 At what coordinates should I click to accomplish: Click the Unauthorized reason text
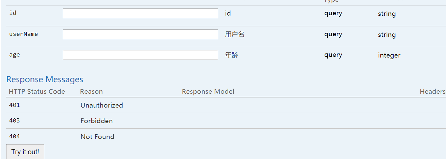point(102,106)
